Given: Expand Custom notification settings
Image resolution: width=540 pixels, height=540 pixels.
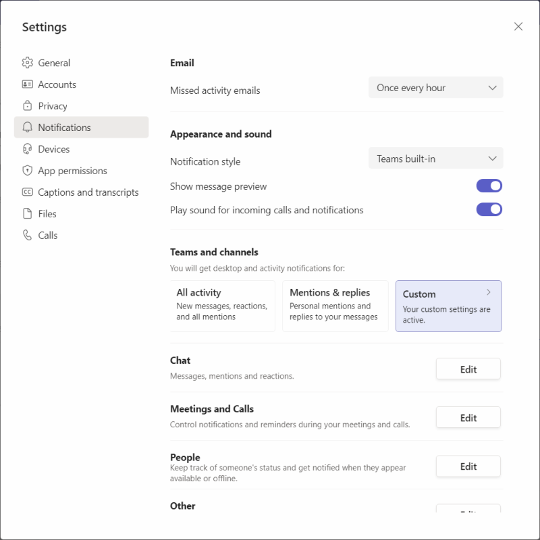Looking at the screenshot, I should (448, 306).
